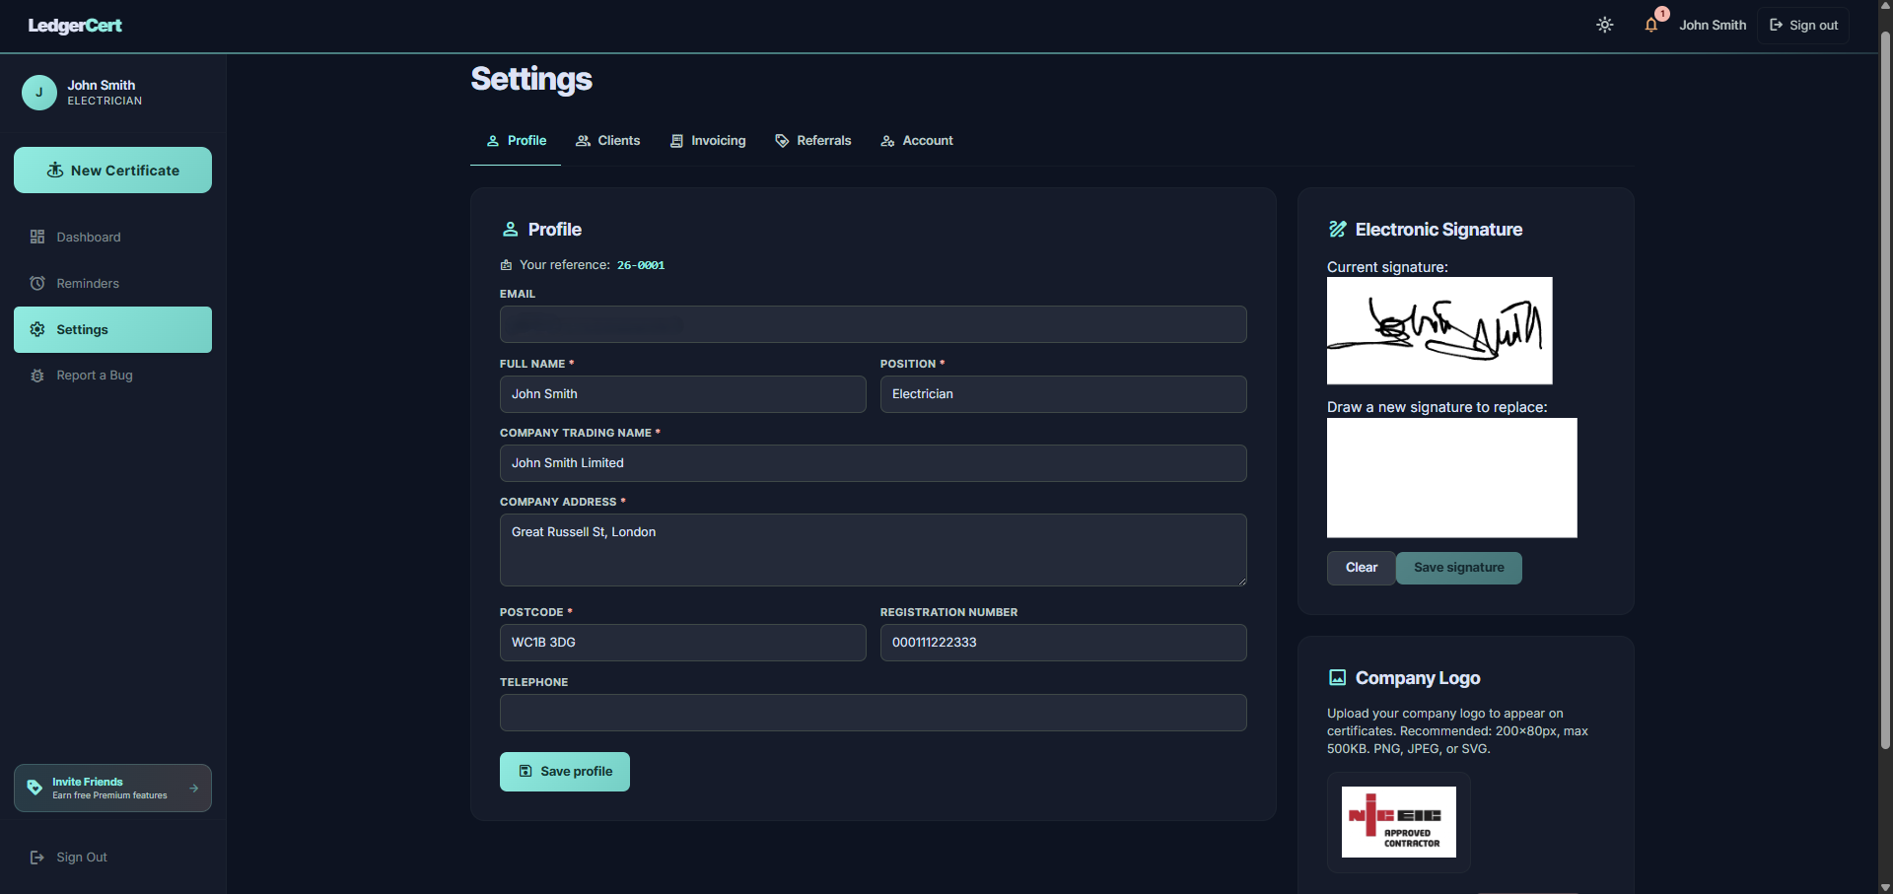
Task: Click Save signature
Action: tap(1458, 568)
